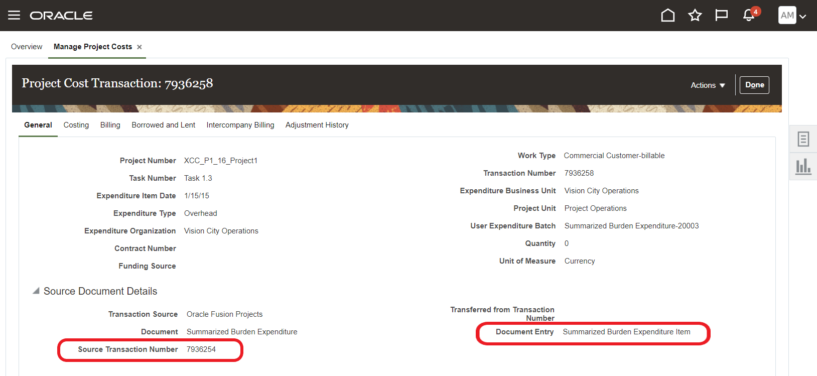Click the Task 1.3 value

point(198,178)
